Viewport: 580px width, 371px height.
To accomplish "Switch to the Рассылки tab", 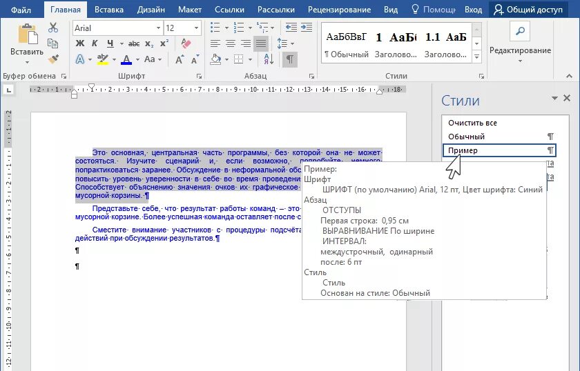I will point(276,9).
